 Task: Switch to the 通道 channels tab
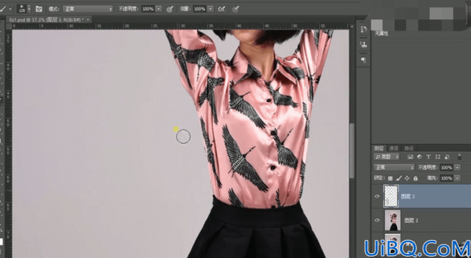(394, 148)
